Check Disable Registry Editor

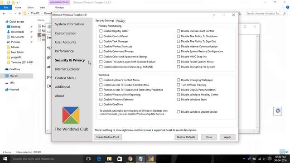click(x=101, y=31)
